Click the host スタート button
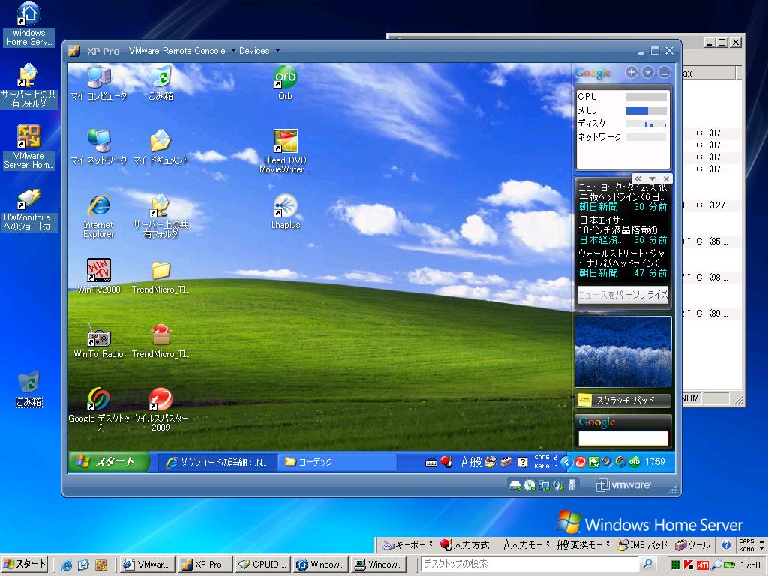 [x=25, y=564]
